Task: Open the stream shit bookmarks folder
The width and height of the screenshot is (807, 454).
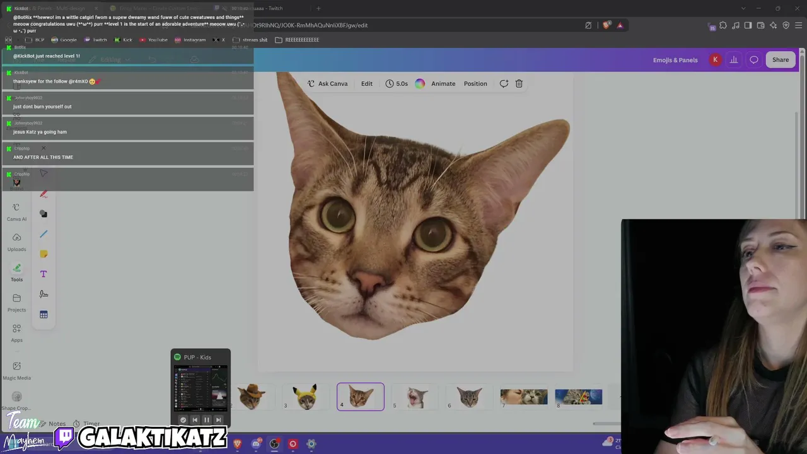Action: click(x=250, y=40)
